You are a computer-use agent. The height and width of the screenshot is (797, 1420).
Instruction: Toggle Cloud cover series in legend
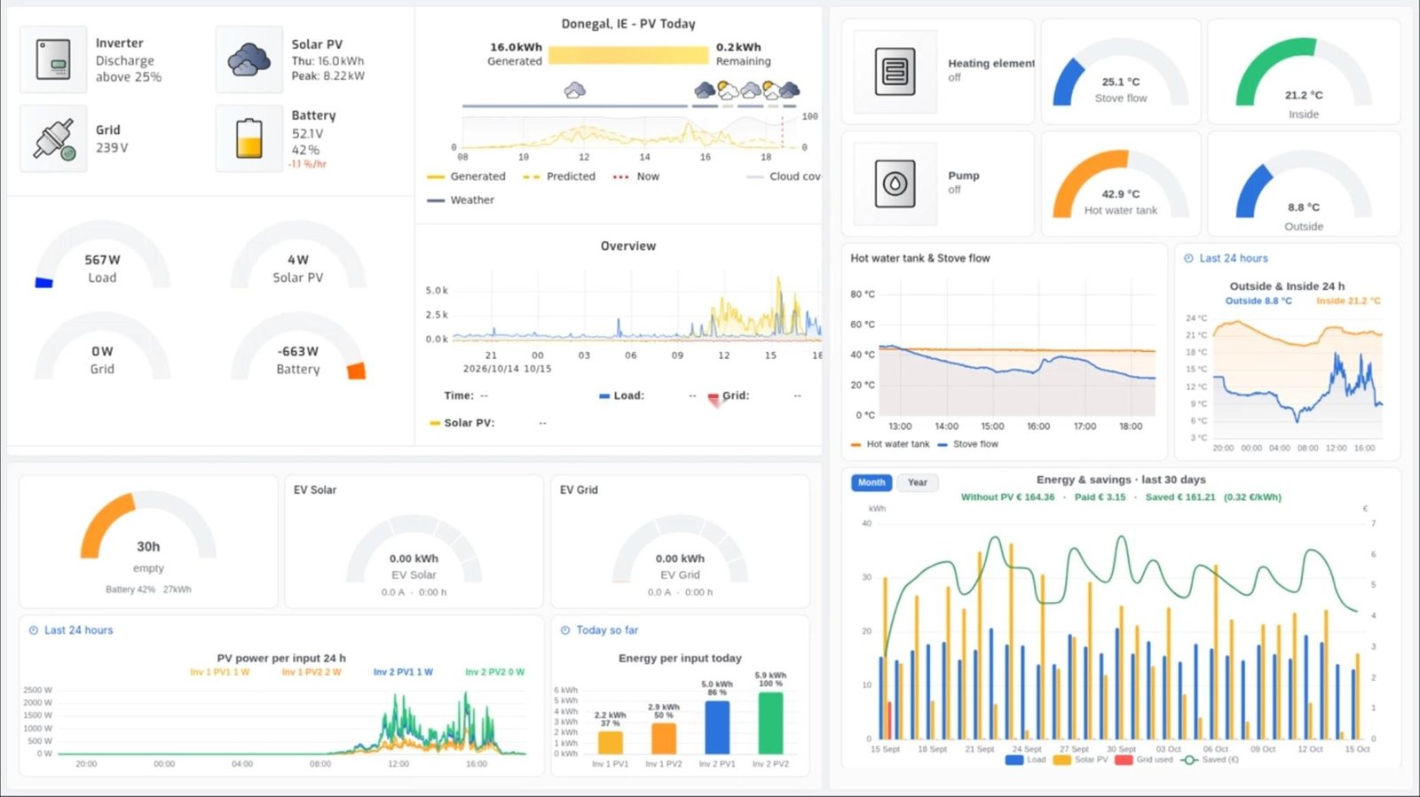pos(785,176)
